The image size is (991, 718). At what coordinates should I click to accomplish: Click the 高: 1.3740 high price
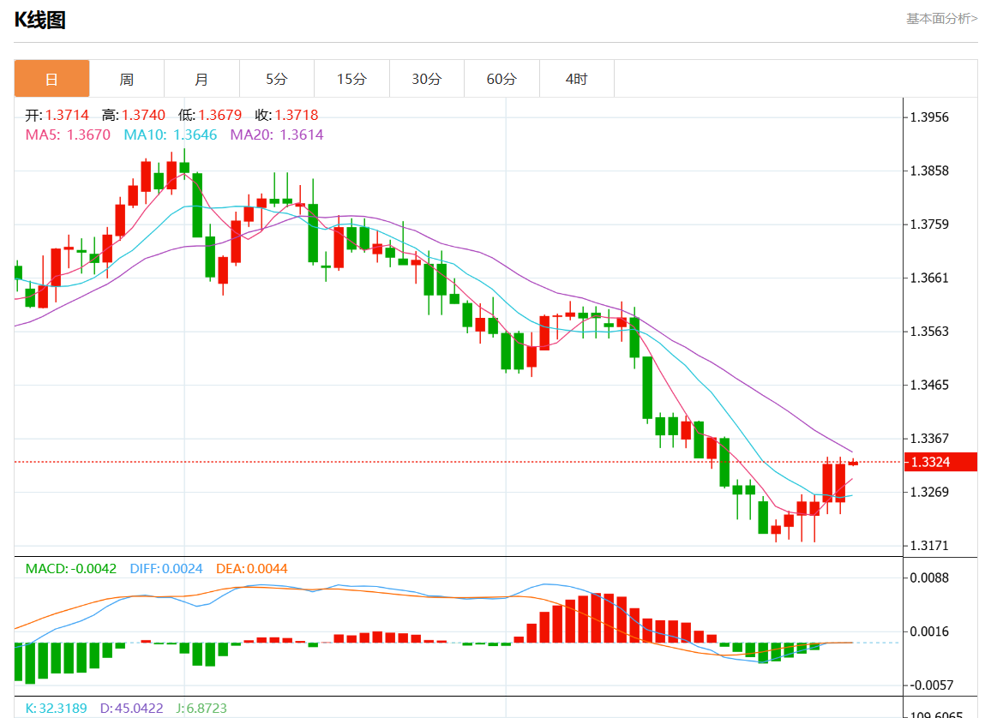(x=134, y=115)
